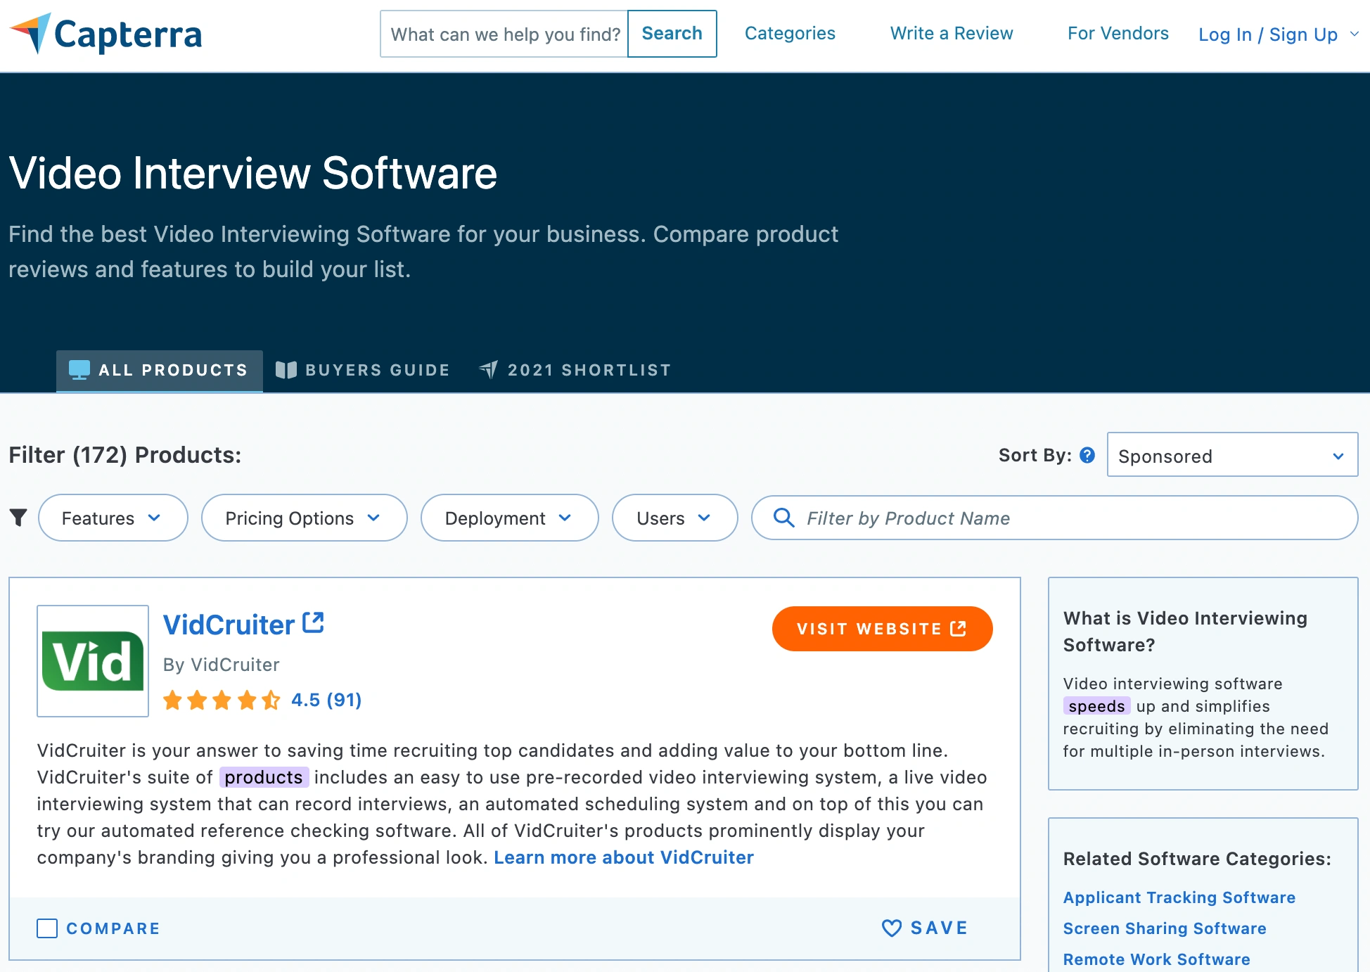Open For Vendors page
Screen dimensions: 1370x972
[1118, 33]
